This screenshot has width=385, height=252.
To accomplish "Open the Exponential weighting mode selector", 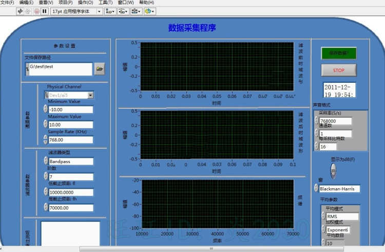I will (338, 230).
